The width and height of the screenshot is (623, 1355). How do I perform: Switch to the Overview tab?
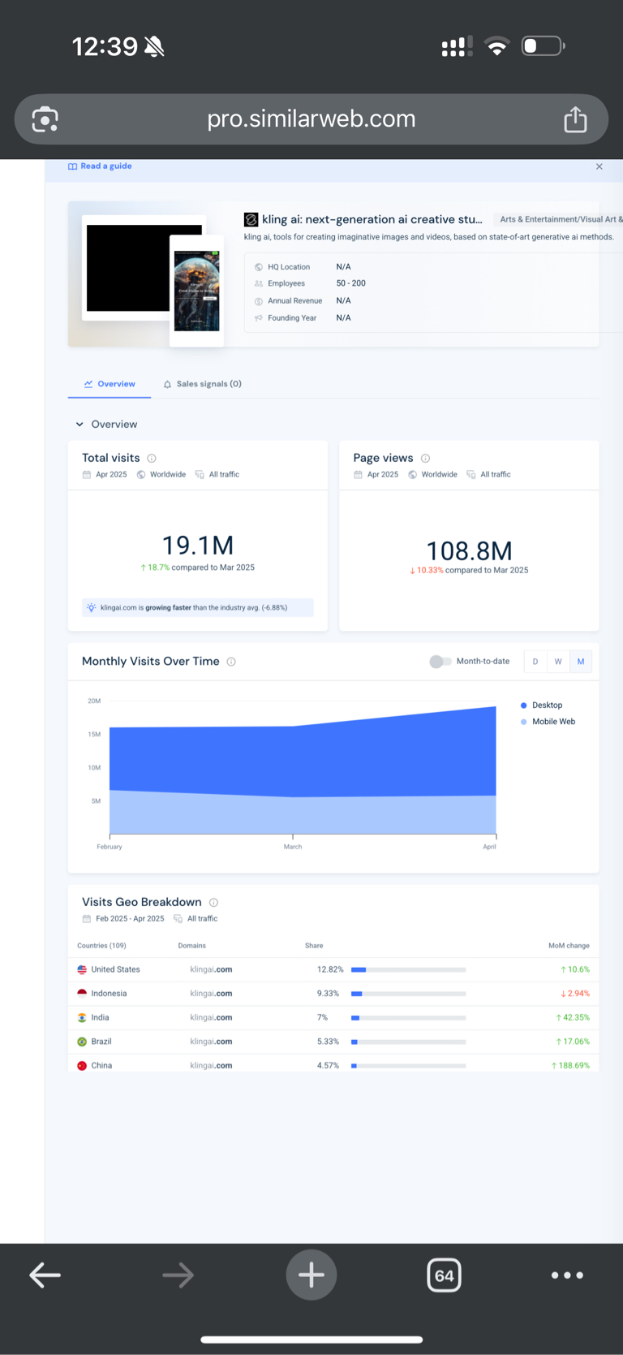pyautogui.click(x=110, y=384)
